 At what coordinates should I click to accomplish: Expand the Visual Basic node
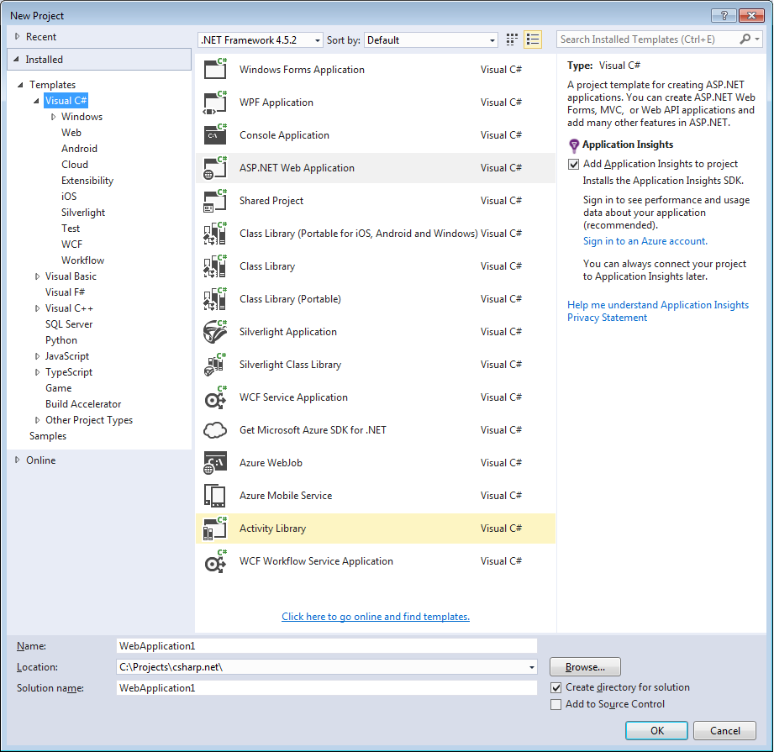(37, 276)
